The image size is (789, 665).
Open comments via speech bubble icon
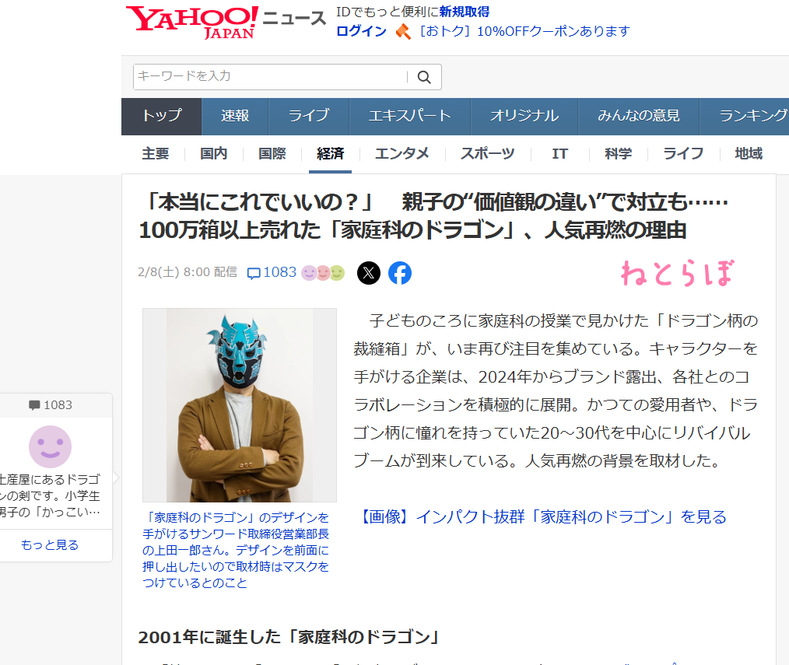coord(254,273)
